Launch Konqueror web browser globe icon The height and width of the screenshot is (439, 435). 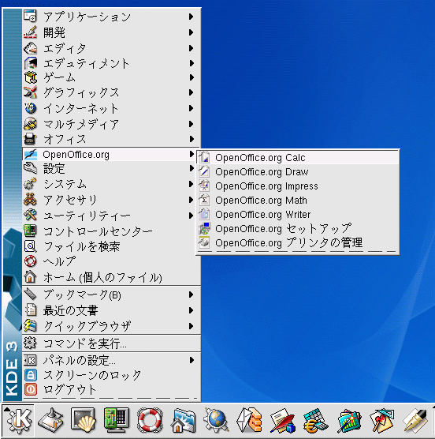point(216,420)
